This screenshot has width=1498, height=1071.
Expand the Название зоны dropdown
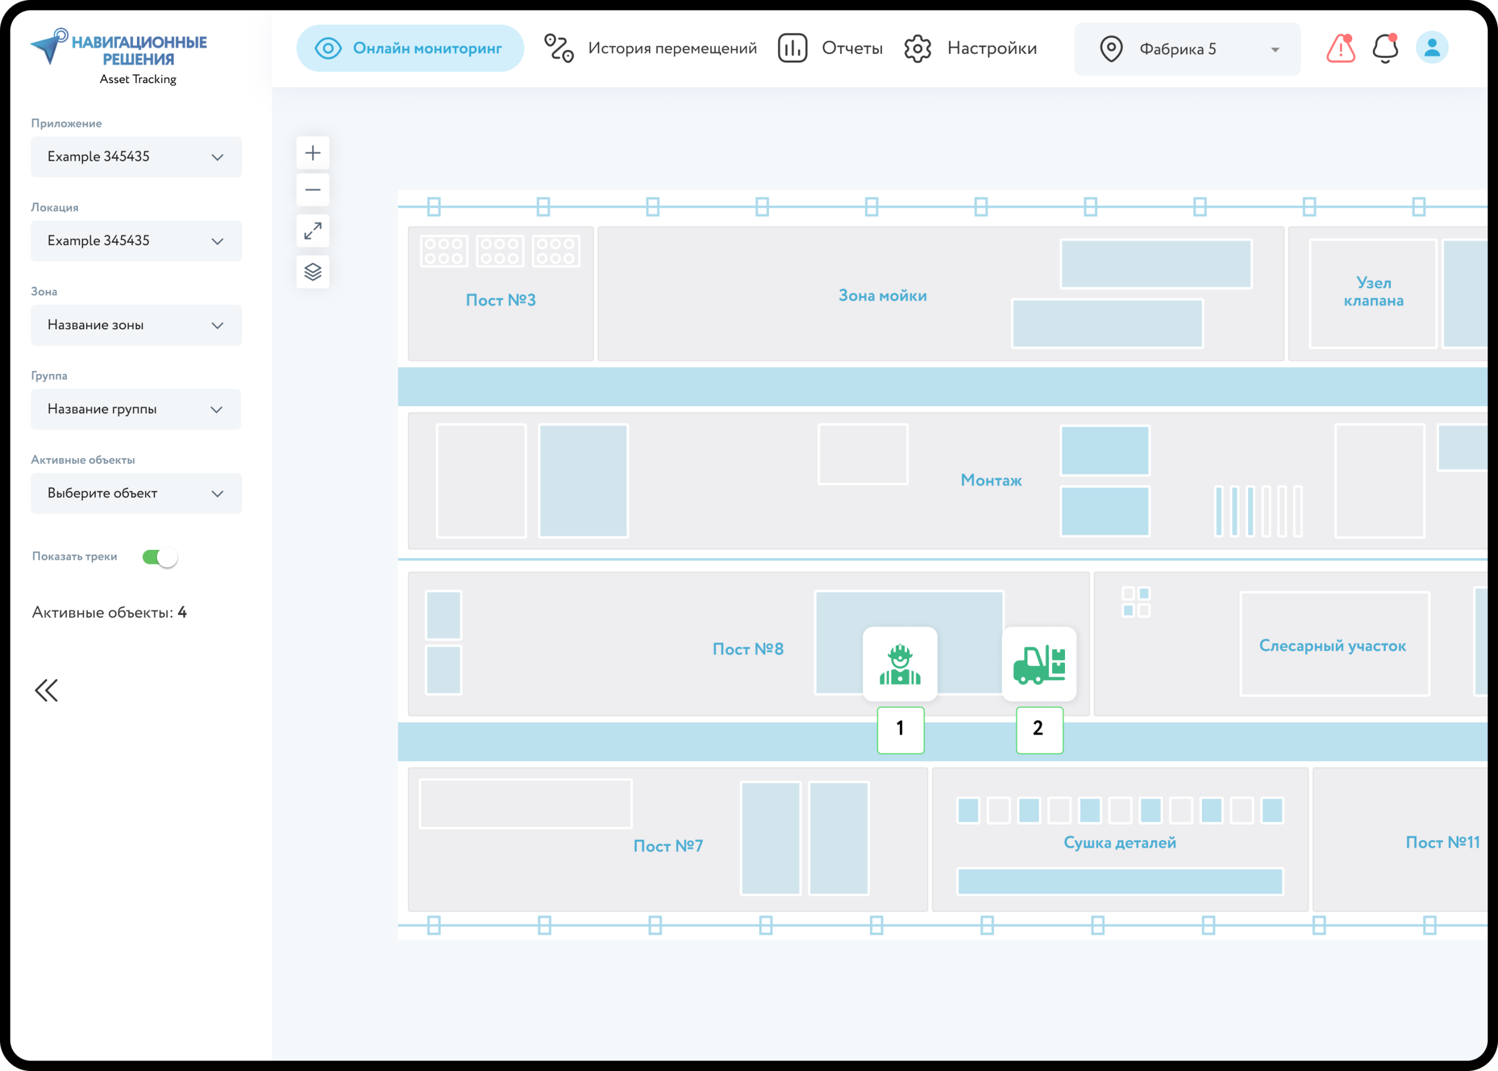[136, 325]
